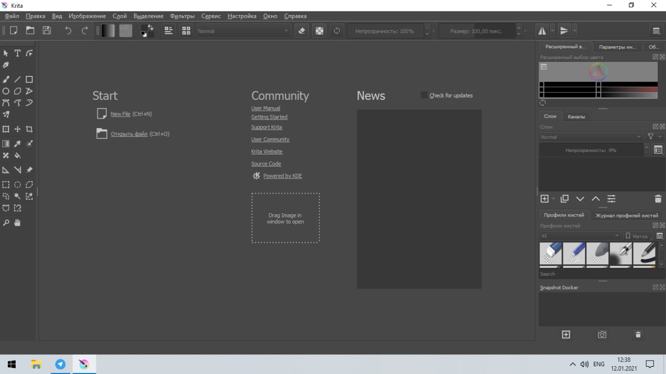Select the Reference Images pin tool
Viewport: 666px width, 374px height.
(29, 170)
